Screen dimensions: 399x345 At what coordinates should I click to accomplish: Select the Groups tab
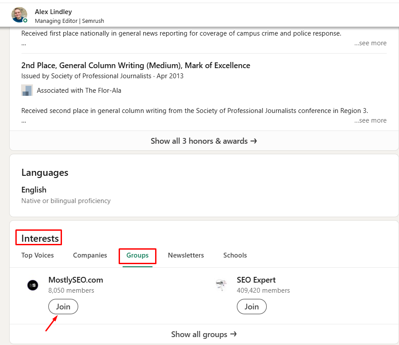138,255
